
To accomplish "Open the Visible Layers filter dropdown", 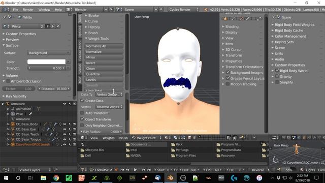I will (35, 170).
